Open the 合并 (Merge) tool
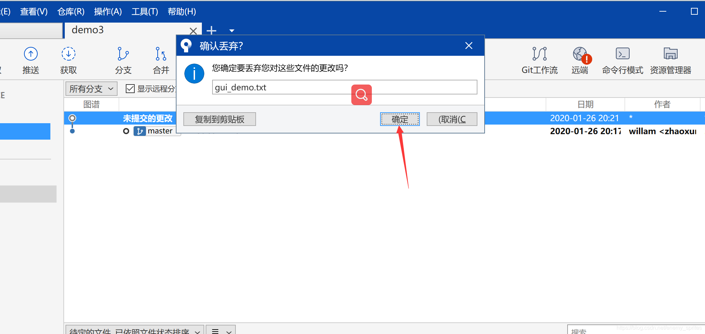 point(160,60)
